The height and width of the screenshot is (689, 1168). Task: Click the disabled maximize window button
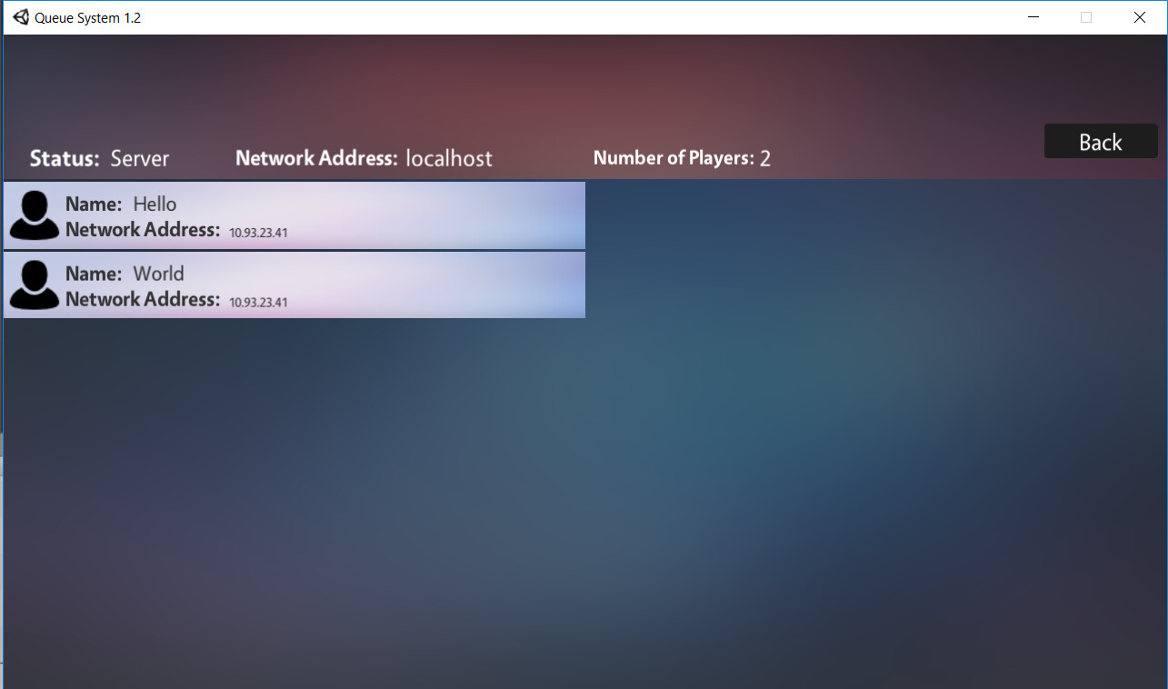[x=1086, y=17]
